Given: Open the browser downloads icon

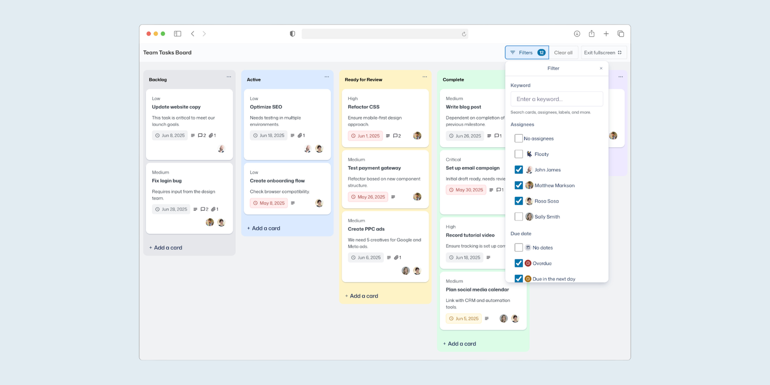Looking at the screenshot, I should [x=577, y=34].
